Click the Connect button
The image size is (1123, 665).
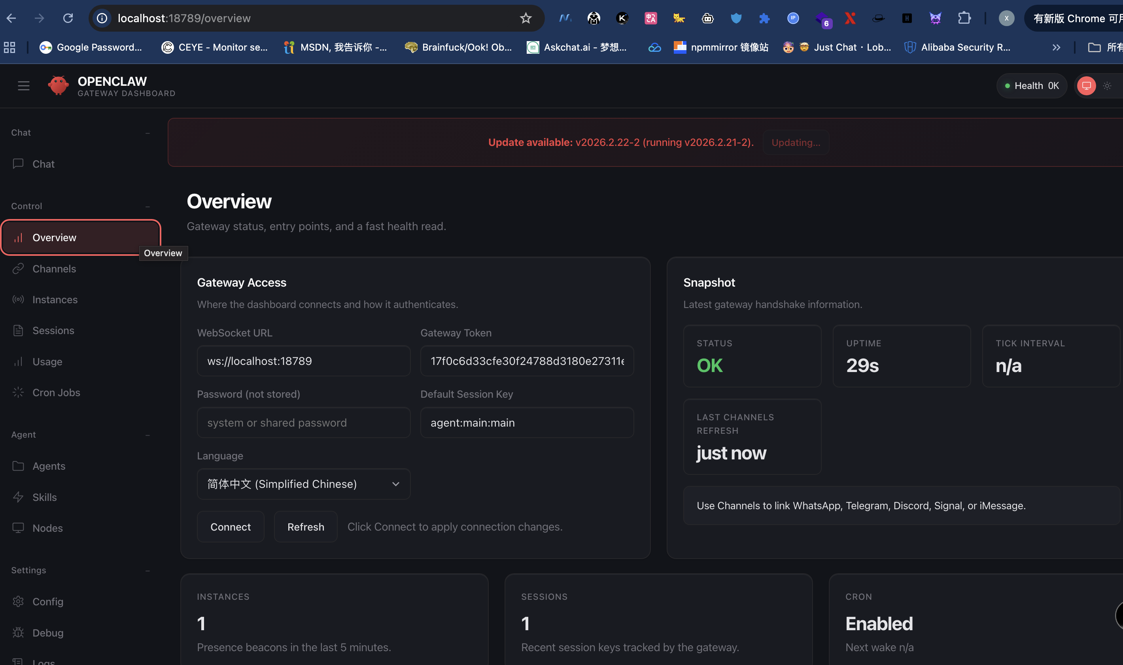(x=231, y=527)
